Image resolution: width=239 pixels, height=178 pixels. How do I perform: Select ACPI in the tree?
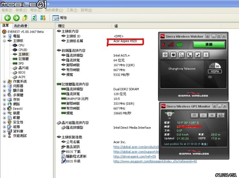(22, 77)
